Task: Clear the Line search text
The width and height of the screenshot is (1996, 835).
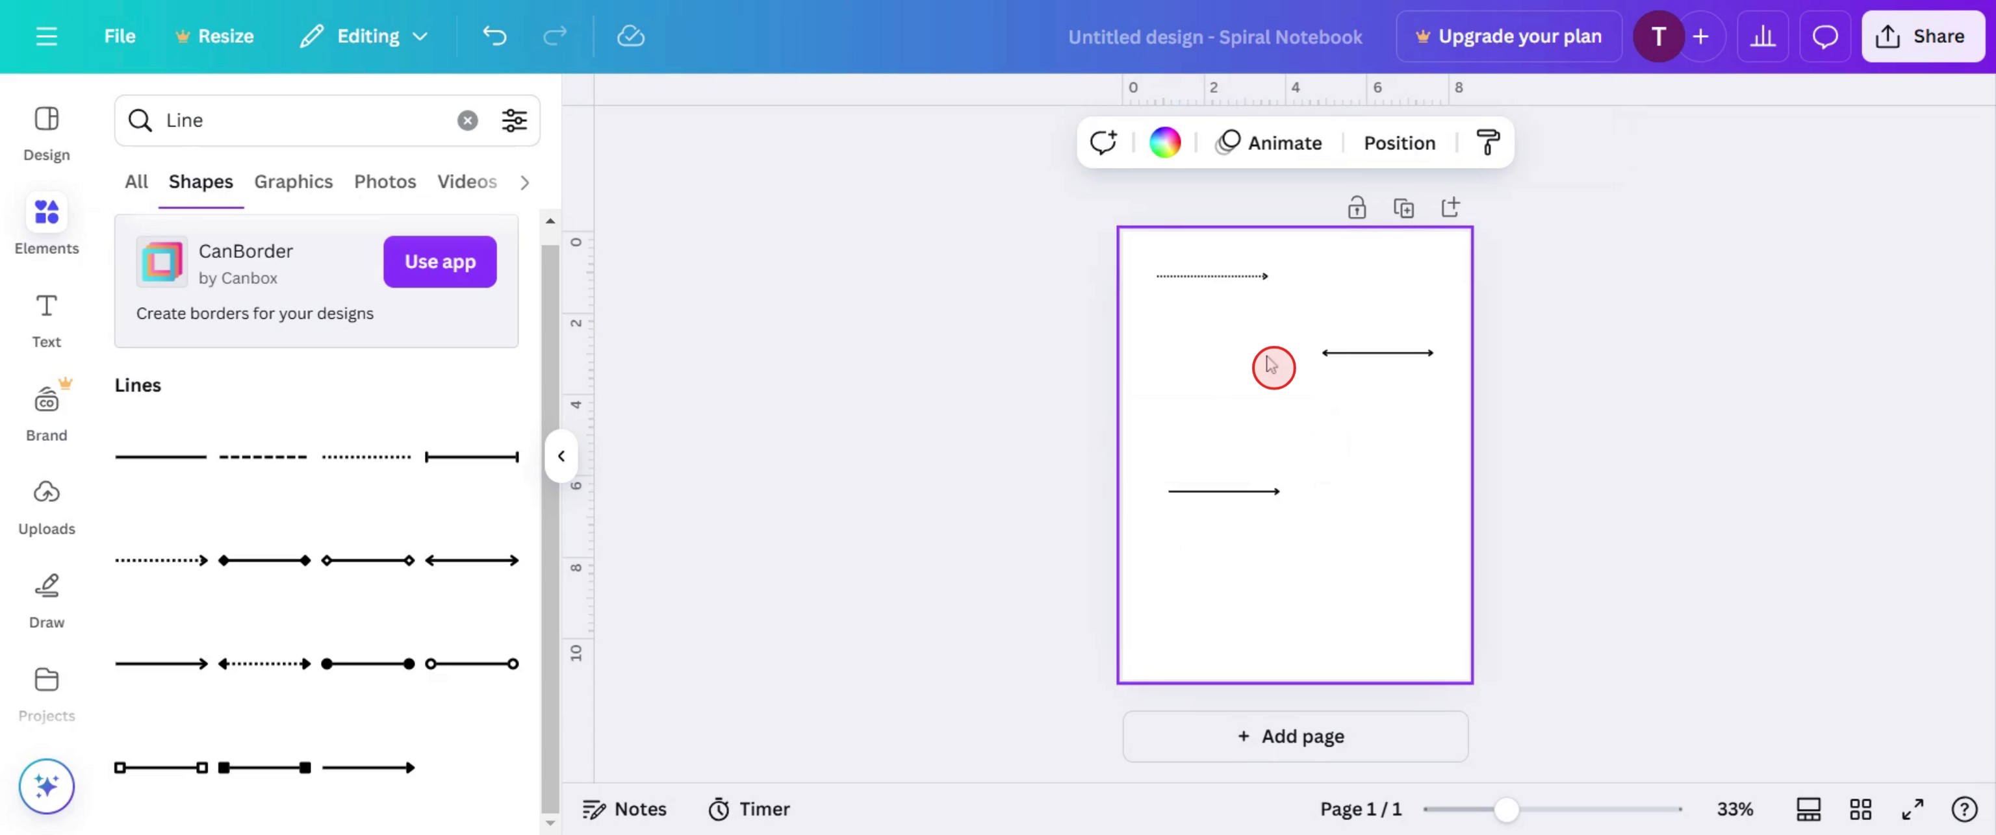Action: click(x=467, y=120)
